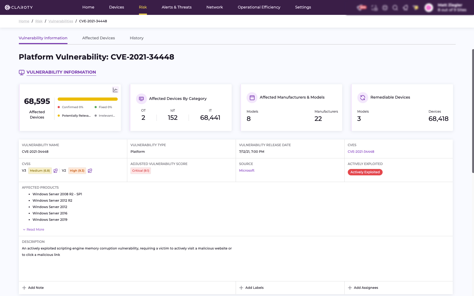Image resolution: width=474 pixels, height=296 pixels.
Task: Open the user avatar in top bar
Action: [429, 8]
